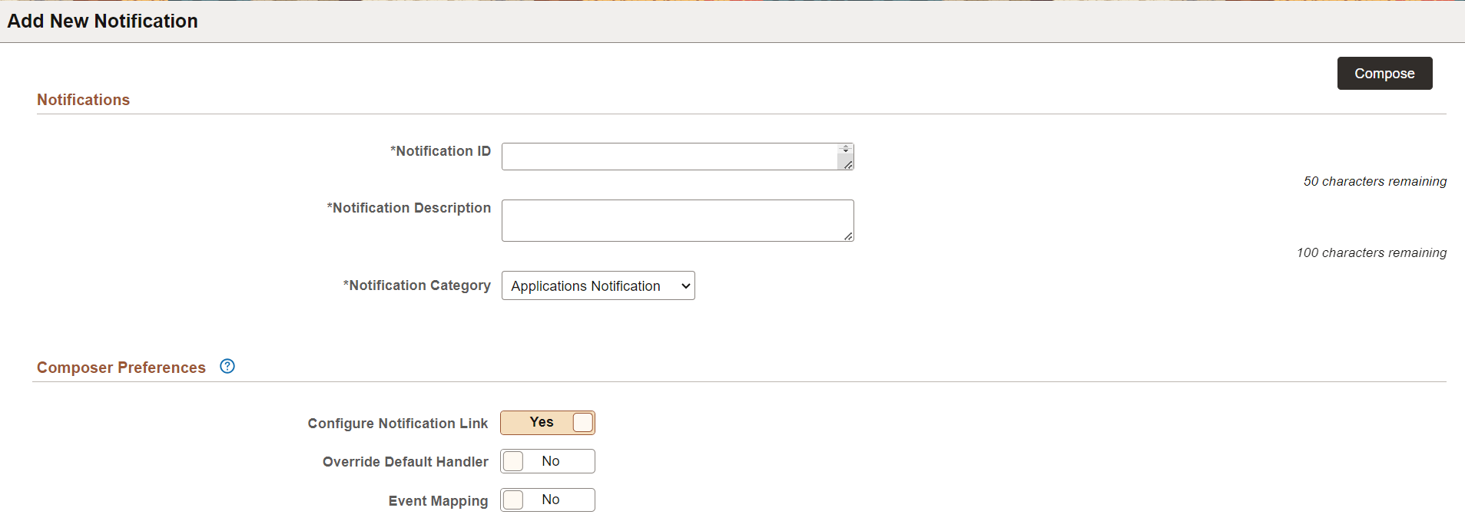This screenshot has height=531, width=1465.
Task: Focus the Notification Description text area
Action: tap(678, 220)
